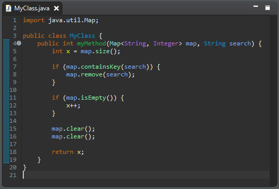Click the first map.clear() on line 15
This screenshot has height=189, width=279.
[x=73, y=129]
